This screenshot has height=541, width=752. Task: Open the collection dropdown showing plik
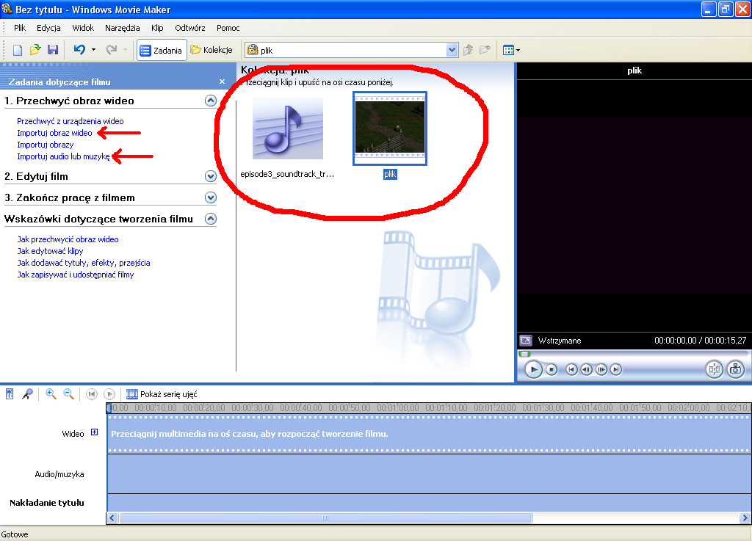point(452,50)
